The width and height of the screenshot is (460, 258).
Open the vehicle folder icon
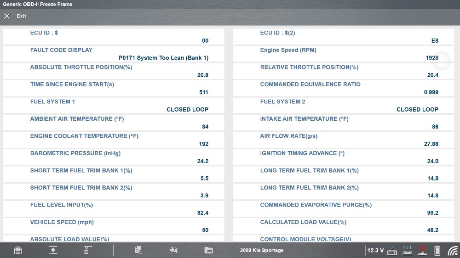pyautogui.click(x=209, y=250)
